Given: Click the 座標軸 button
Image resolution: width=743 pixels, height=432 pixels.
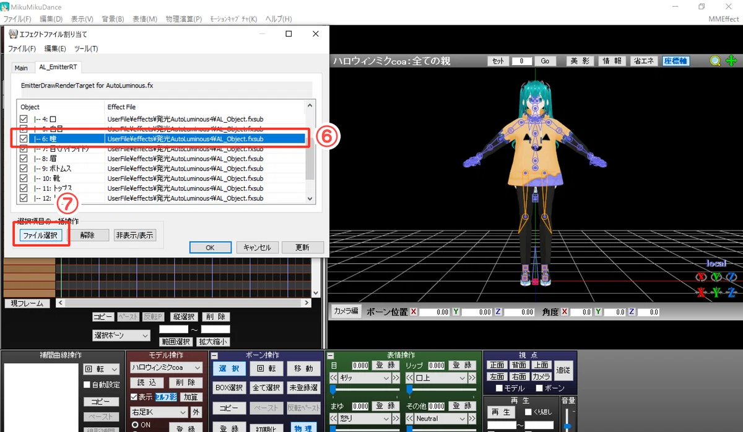Looking at the screenshot, I should point(676,61).
